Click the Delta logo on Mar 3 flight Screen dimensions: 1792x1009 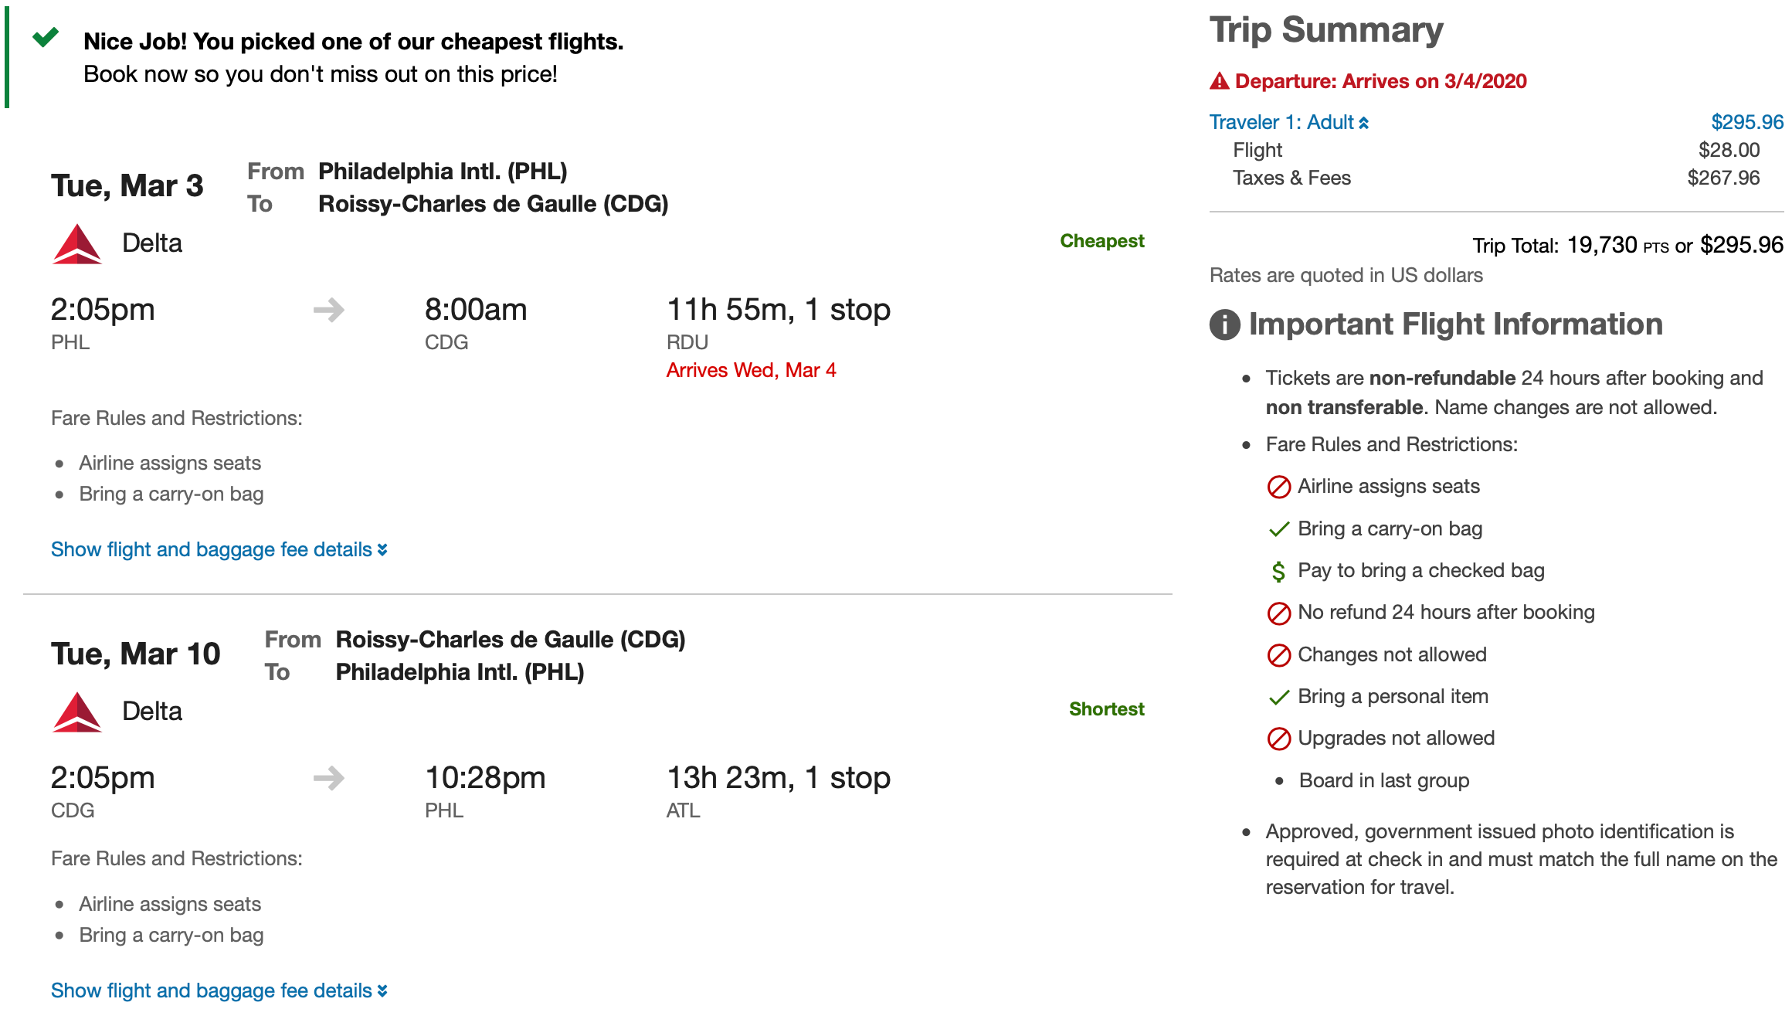(x=77, y=244)
